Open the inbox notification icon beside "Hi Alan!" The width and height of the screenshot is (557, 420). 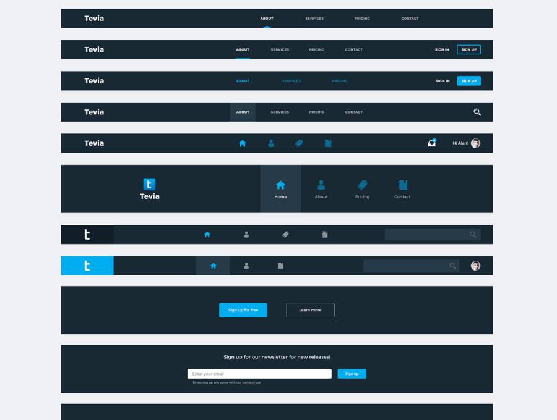click(x=432, y=143)
